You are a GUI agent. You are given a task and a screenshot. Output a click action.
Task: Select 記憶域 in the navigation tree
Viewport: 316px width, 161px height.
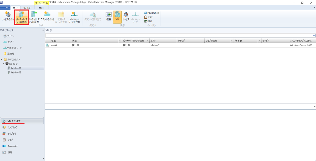(9, 54)
